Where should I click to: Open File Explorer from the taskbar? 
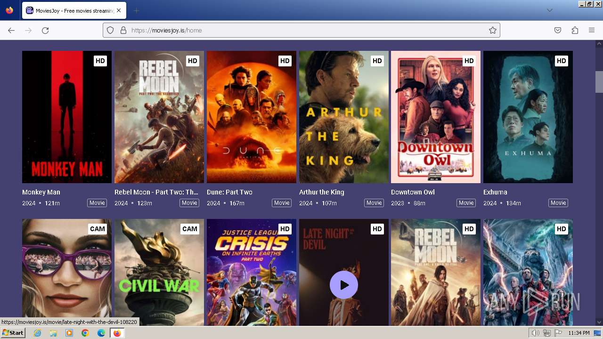pyautogui.click(x=53, y=333)
